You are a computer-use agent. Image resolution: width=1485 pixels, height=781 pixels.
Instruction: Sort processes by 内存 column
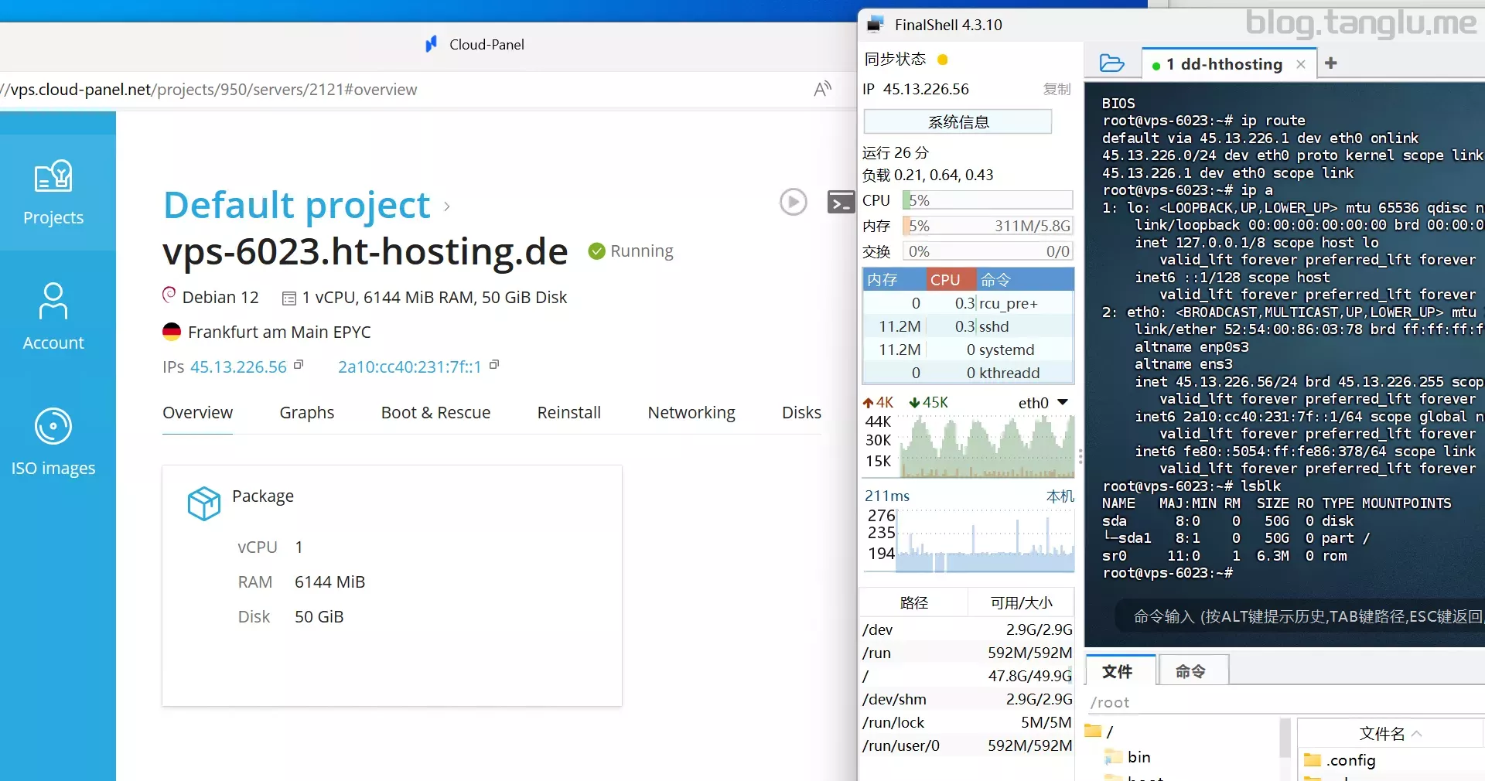point(882,280)
